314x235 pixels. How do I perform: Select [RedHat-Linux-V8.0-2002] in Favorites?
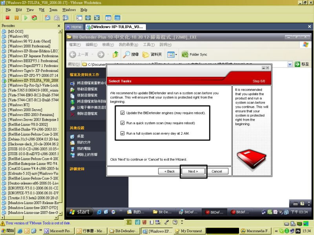point(28,125)
